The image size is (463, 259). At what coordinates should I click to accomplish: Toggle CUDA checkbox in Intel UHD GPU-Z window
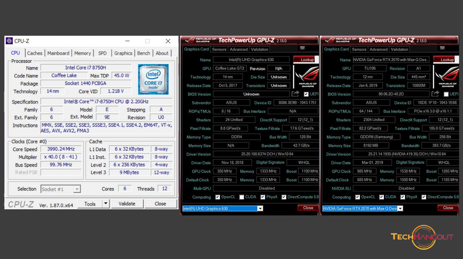point(241,197)
